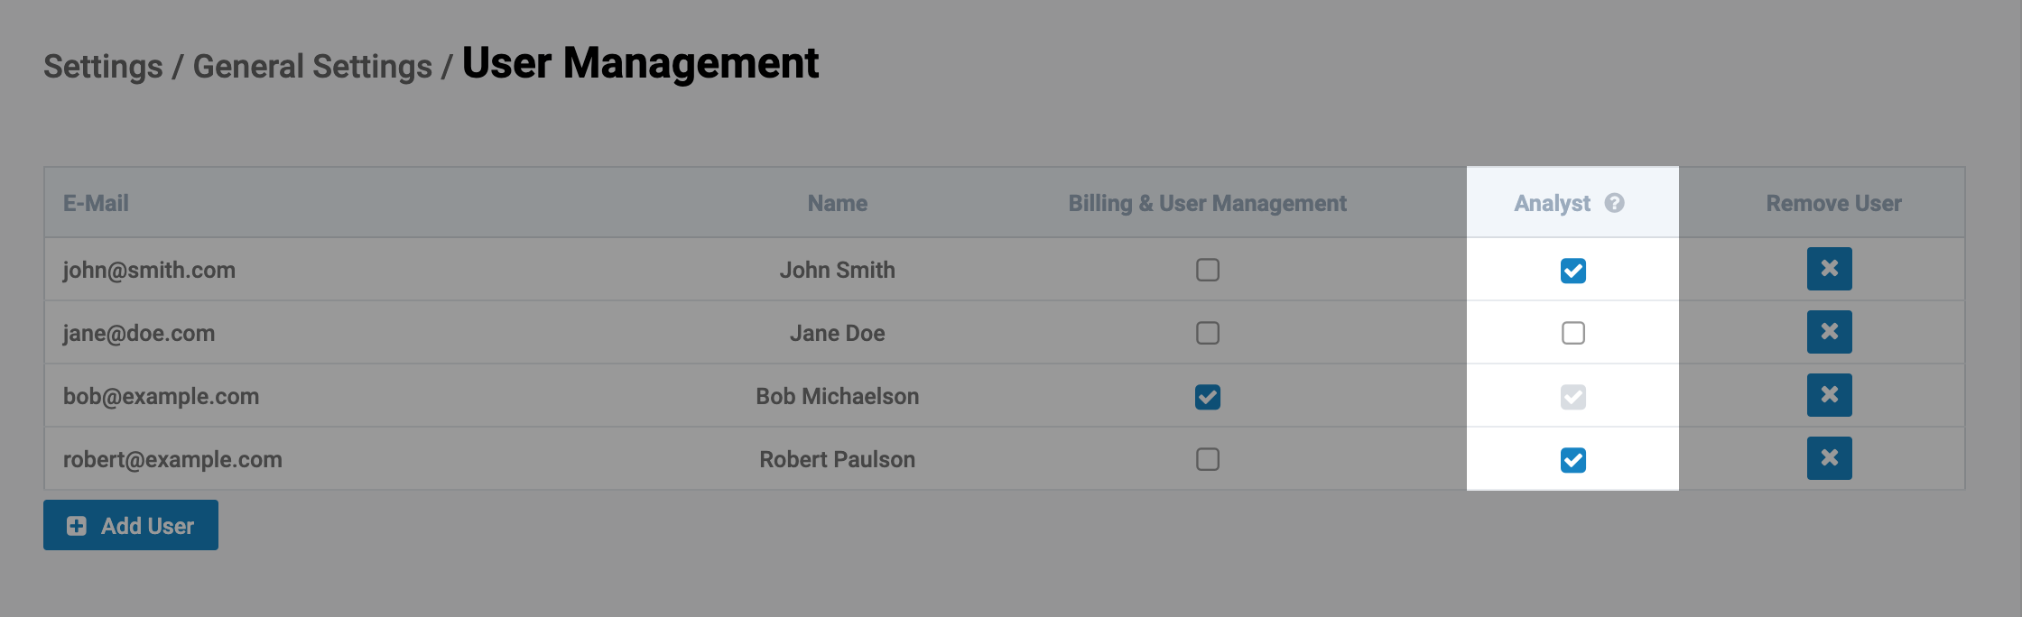Viewport: 2022px width, 617px height.
Task: Click the john@smith.com email cell
Action: (x=149, y=270)
